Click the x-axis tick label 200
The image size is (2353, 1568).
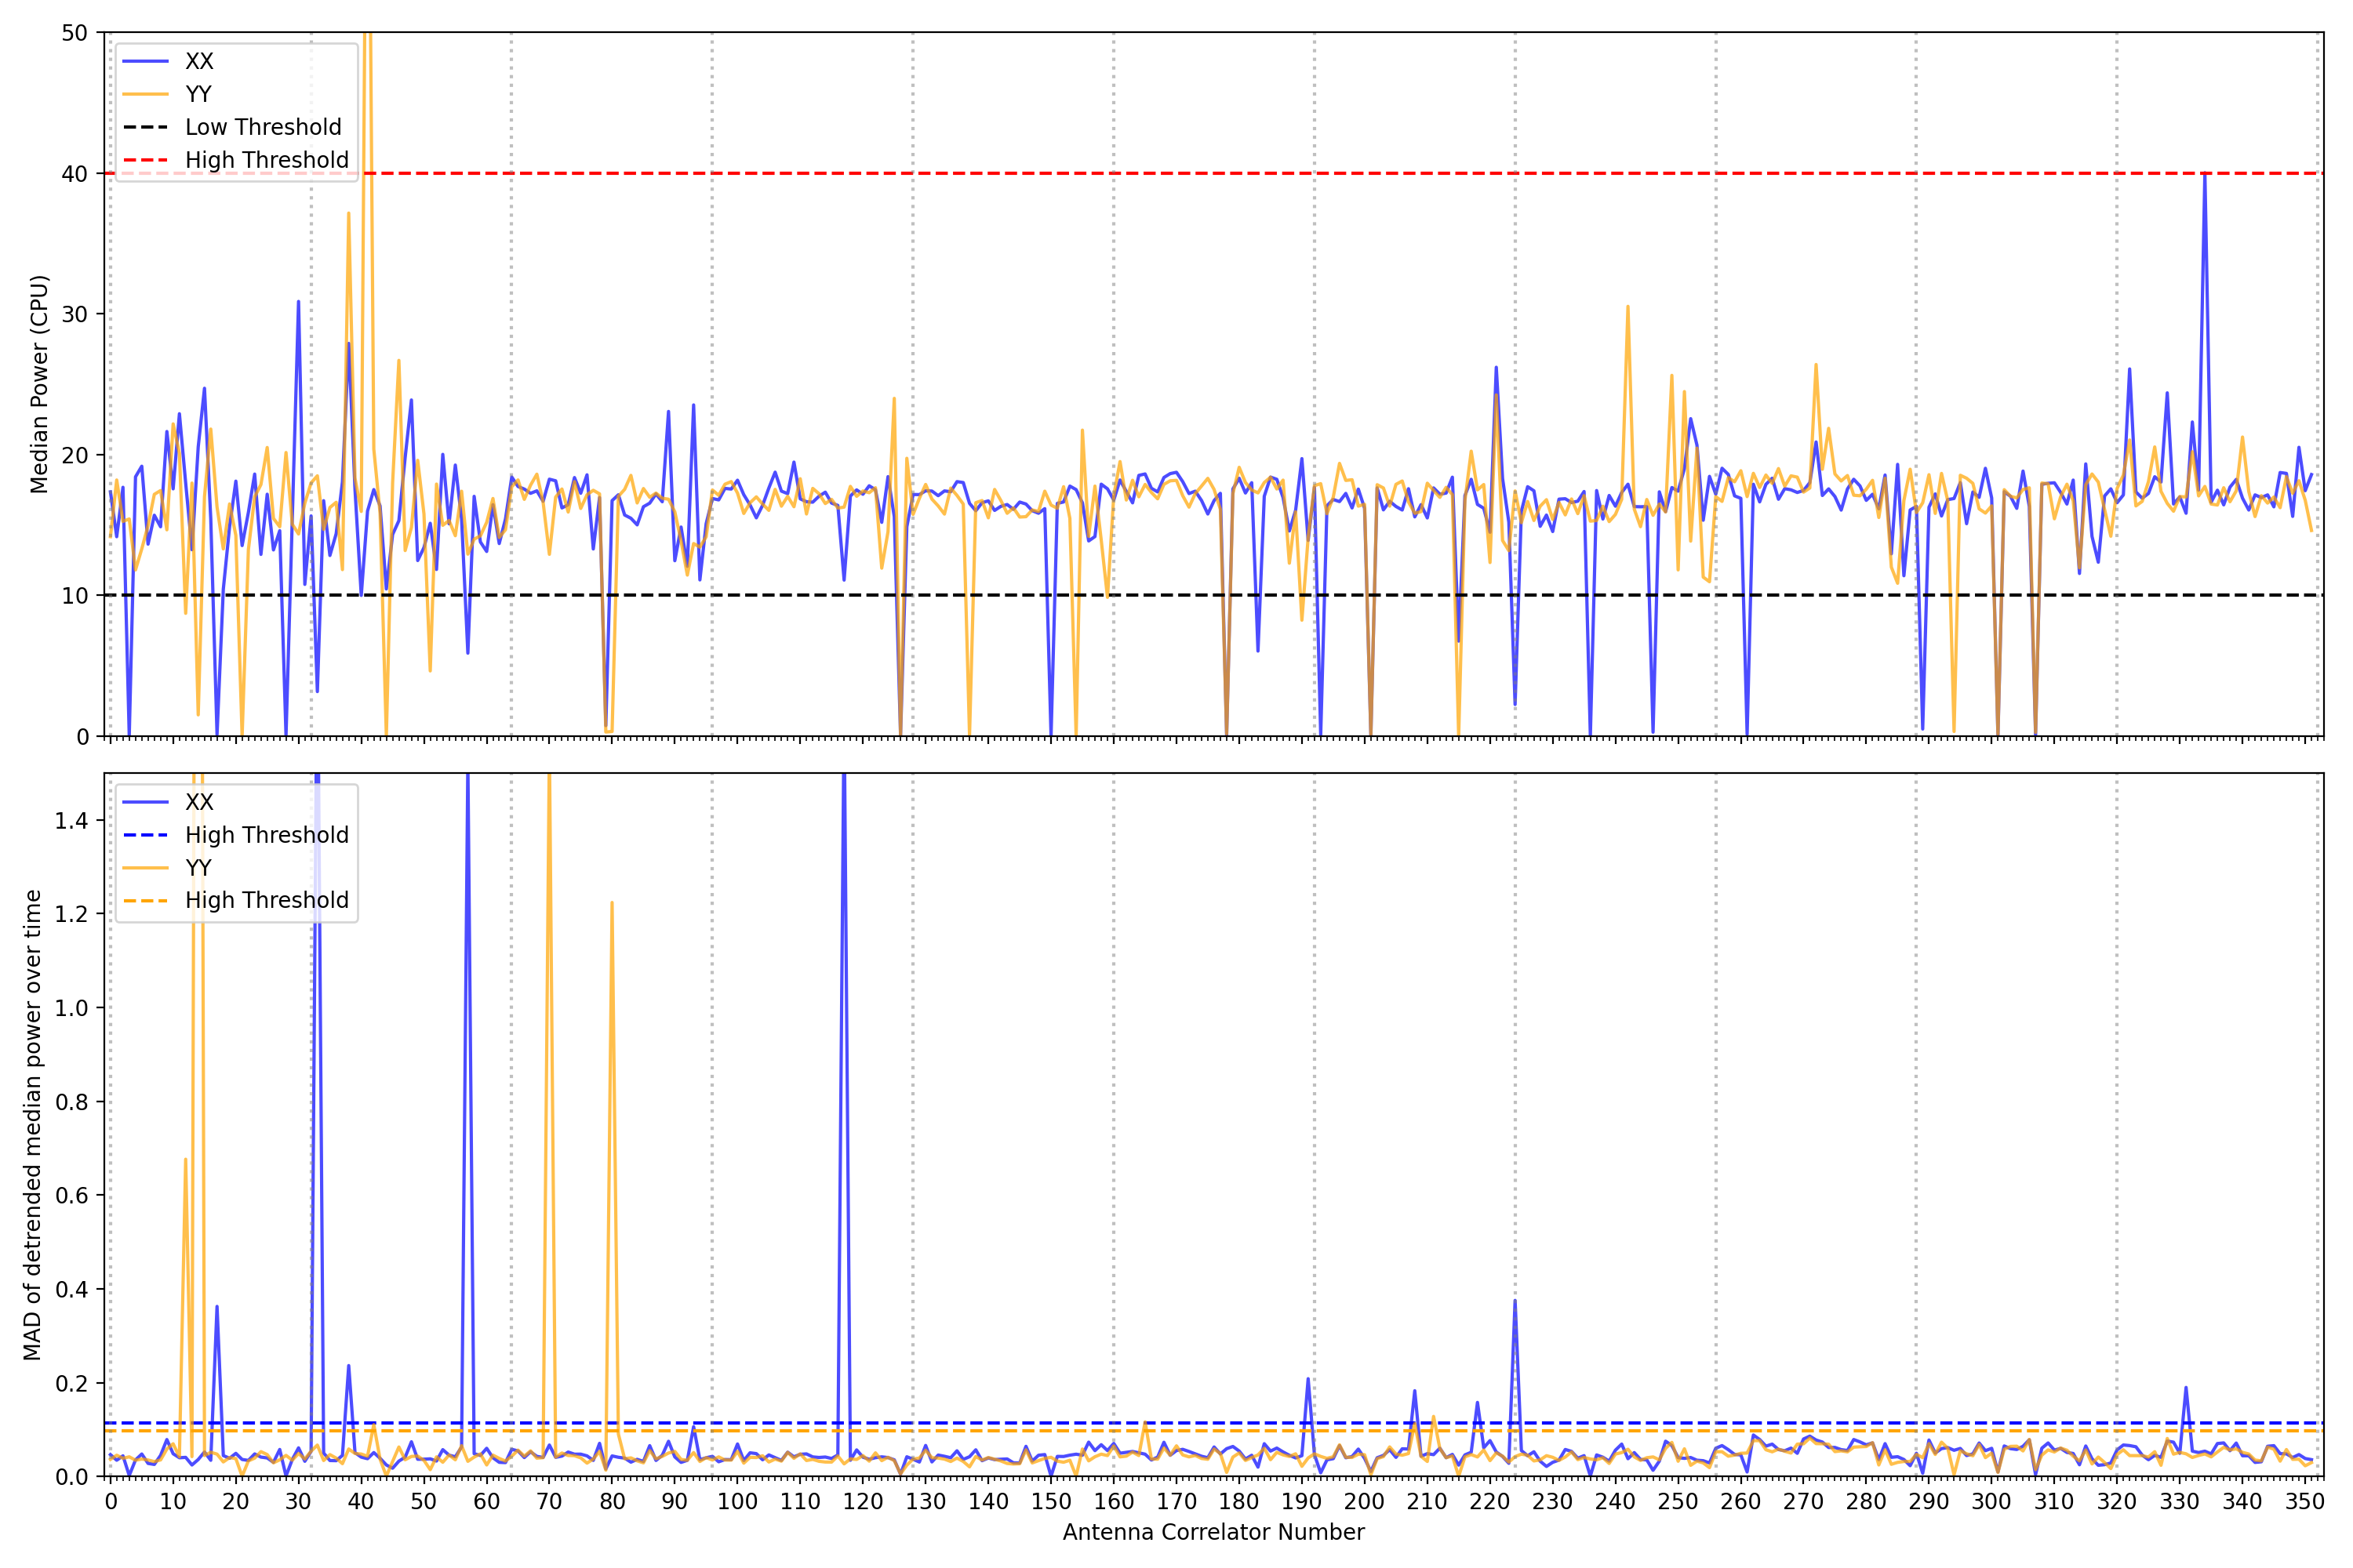click(1364, 1502)
